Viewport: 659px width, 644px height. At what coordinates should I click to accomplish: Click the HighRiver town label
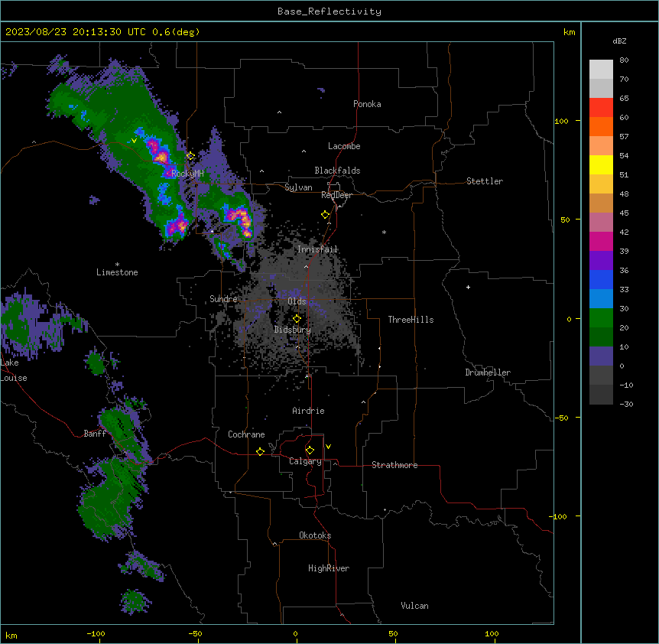click(x=329, y=568)
